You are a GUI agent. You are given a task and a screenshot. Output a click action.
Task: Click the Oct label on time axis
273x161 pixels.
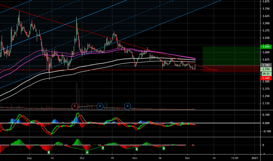[82, 158]
